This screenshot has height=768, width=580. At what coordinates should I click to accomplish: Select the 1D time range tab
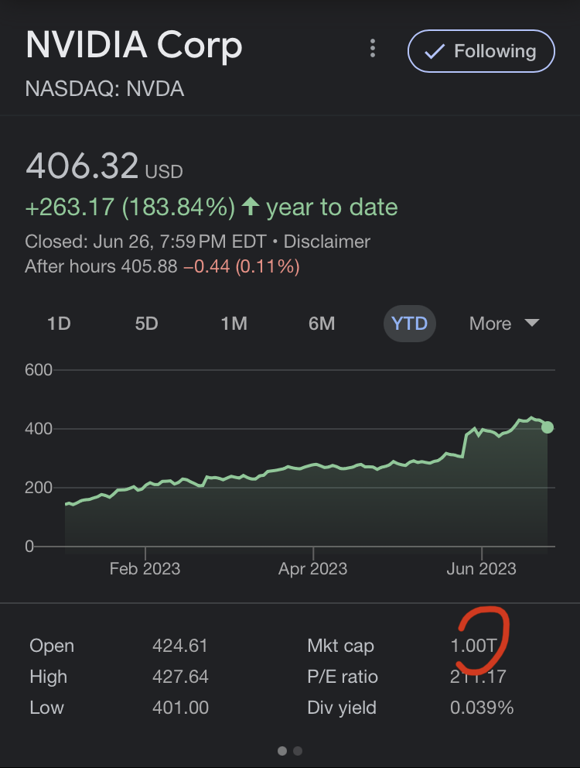(59, 324)
